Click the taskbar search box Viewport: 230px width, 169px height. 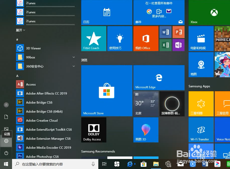coord(55,164)
